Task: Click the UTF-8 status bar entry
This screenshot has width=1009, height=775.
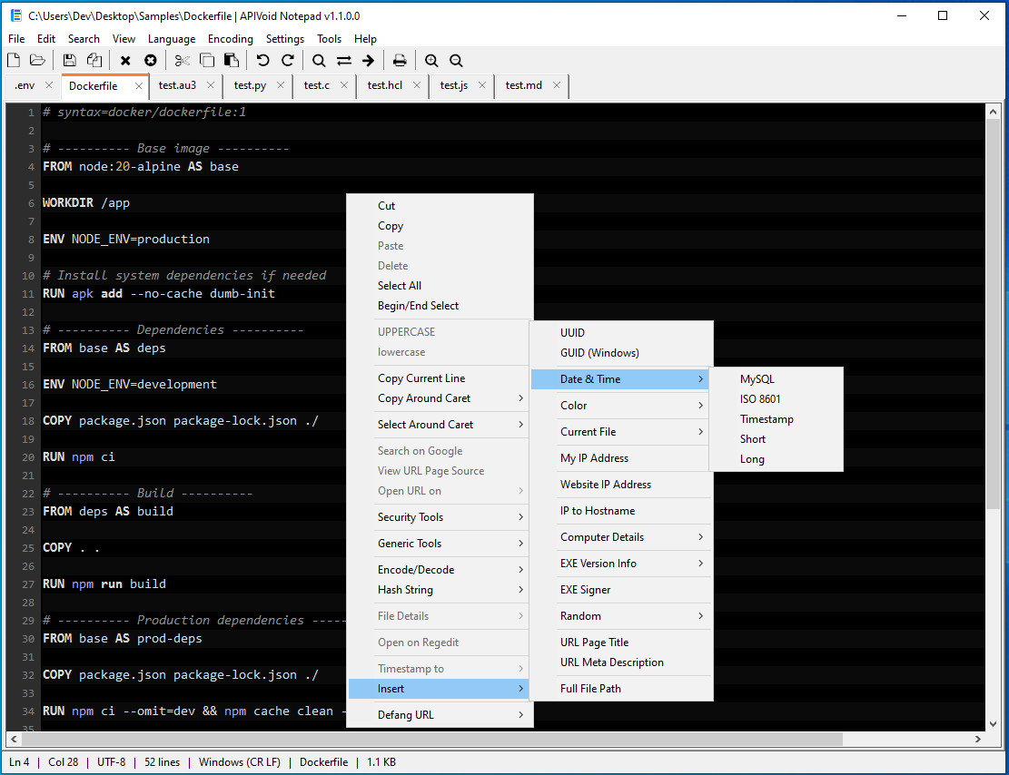Action: coord(112,762)
